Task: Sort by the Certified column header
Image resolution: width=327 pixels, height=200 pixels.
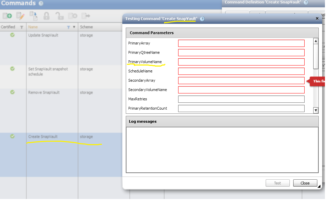Action: (8, 27)
